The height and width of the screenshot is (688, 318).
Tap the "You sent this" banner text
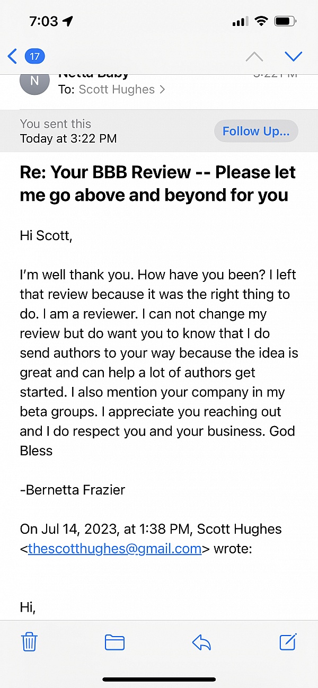coord(56,124)
